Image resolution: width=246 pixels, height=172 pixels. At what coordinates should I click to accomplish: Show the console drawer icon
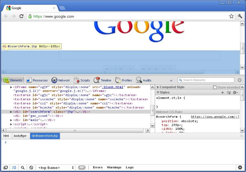14,168
